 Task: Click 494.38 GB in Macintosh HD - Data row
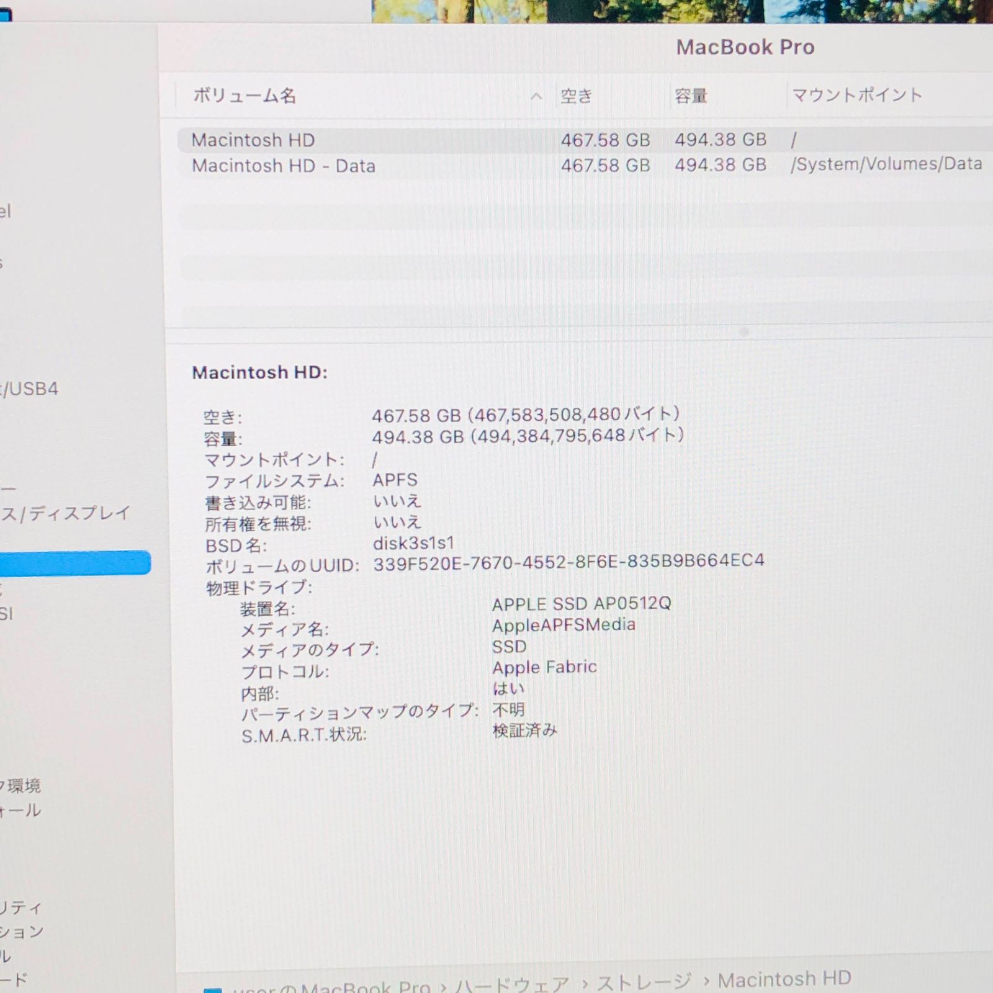(x=721, y=165)
